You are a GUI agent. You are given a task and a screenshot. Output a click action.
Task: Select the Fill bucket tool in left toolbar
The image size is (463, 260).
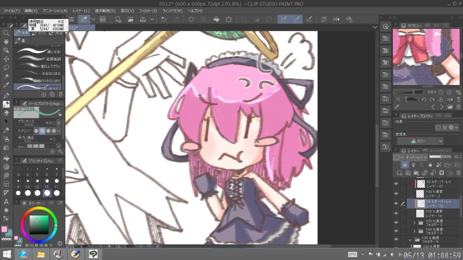pyautogui.click(x=6, y=158)
